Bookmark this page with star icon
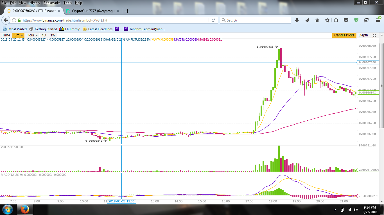Image resolution: width=384 pixels, height=215 pixels. (x=327, y=20)
